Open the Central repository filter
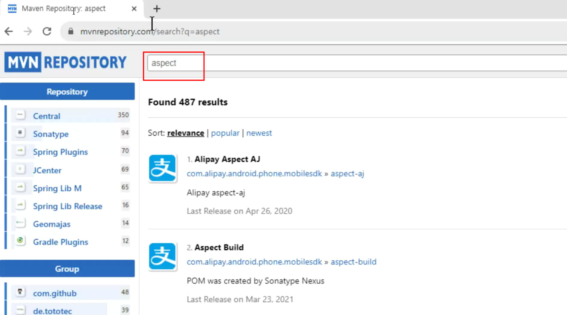Screen dimensions: 567x315 pos(47,116)
